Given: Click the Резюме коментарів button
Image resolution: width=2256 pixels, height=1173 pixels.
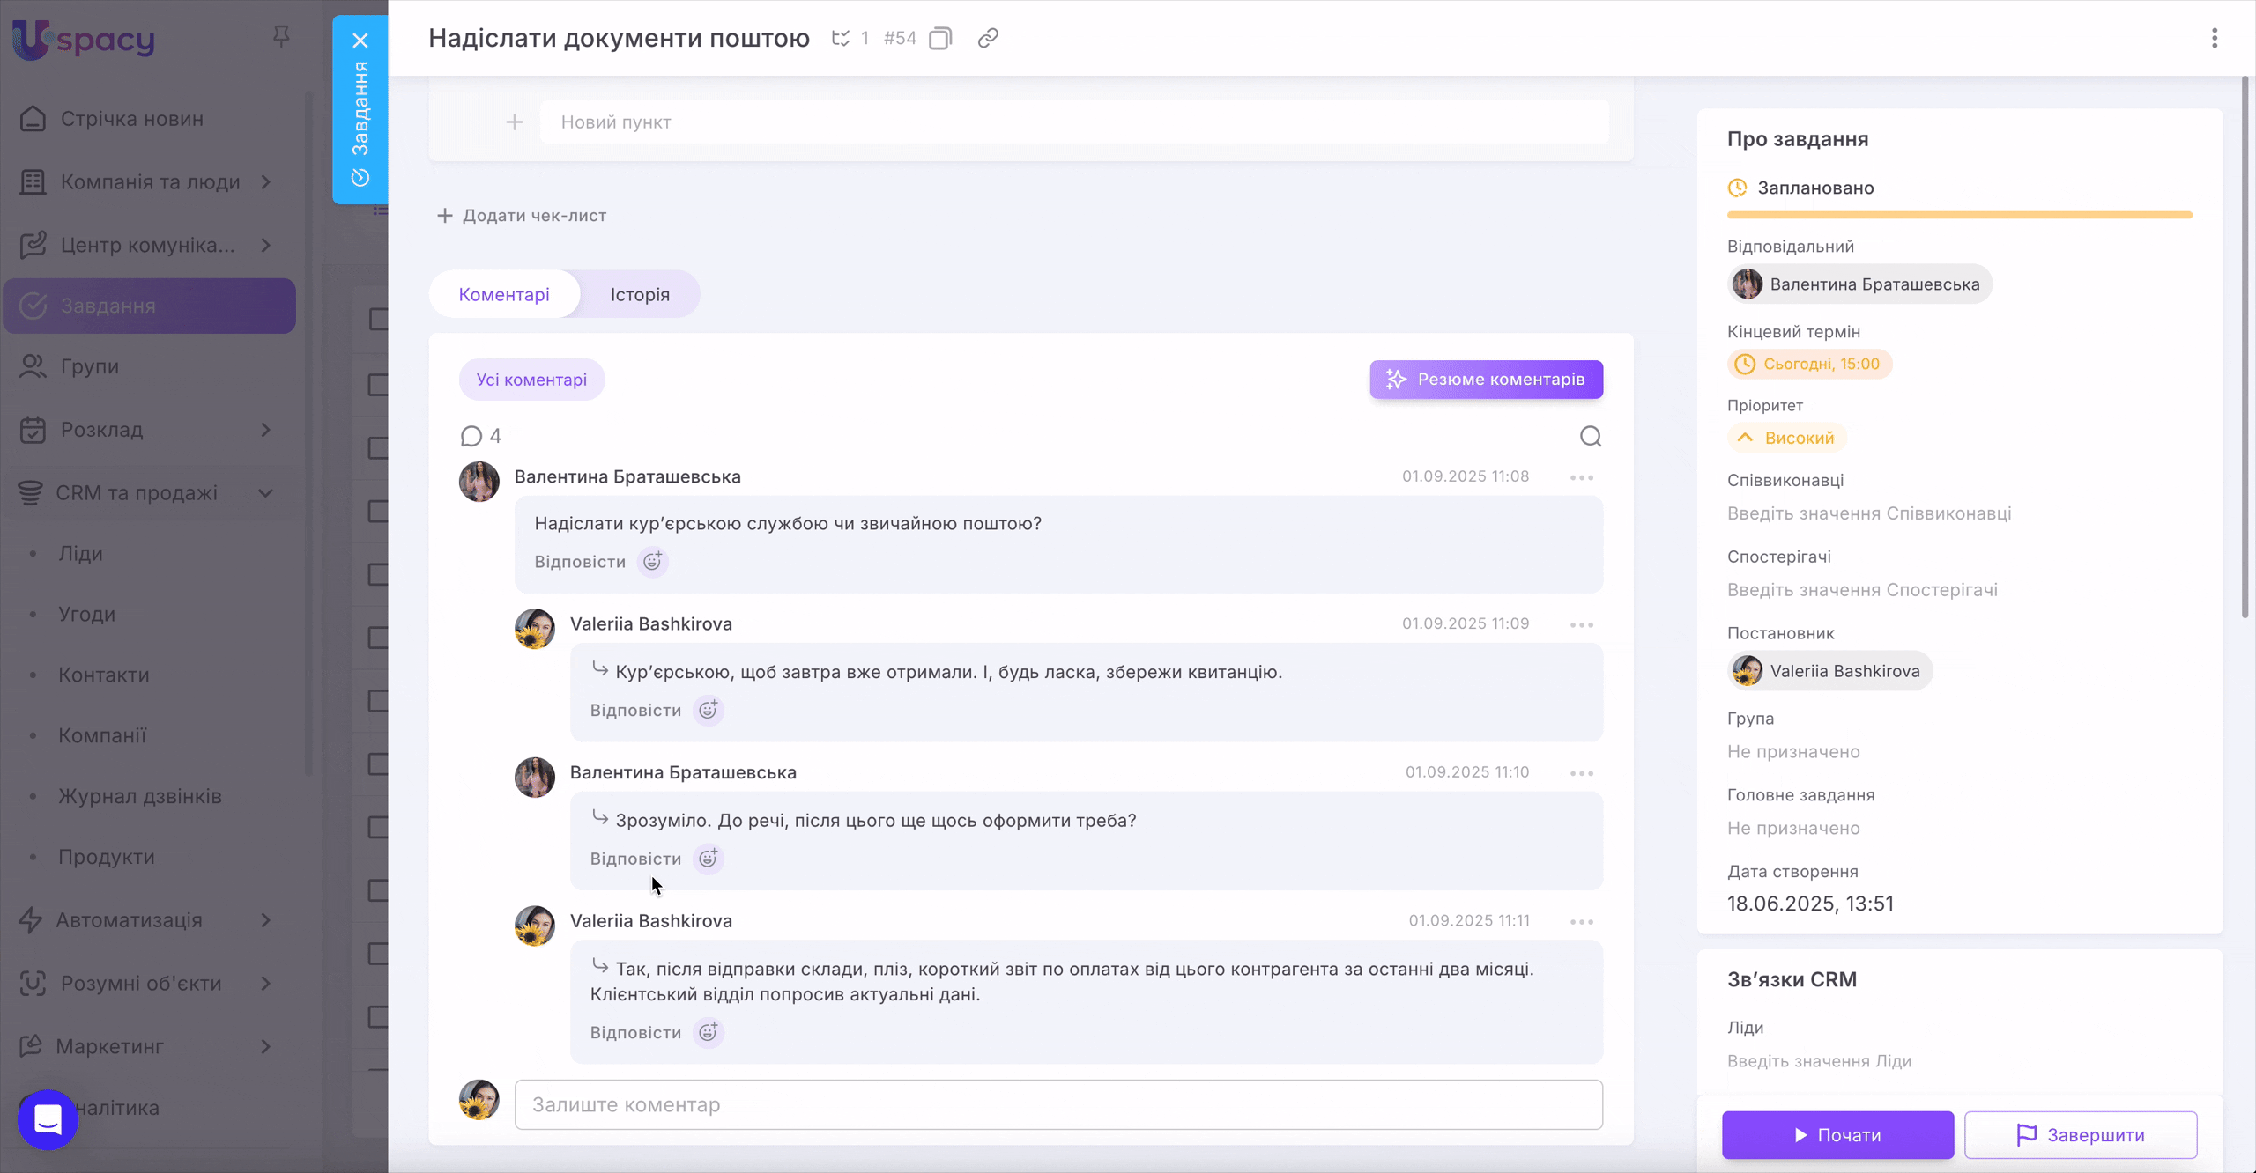Looking at the screenshot, I should [1486, 379].
